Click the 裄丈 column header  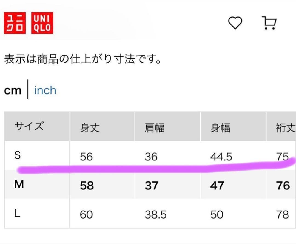[x=286, y=128]
